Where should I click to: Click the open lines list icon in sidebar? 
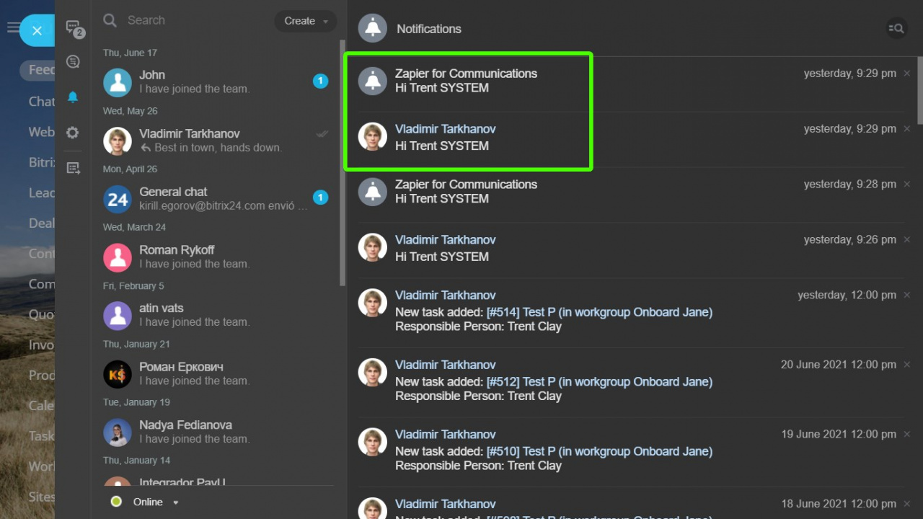point(73,168)
